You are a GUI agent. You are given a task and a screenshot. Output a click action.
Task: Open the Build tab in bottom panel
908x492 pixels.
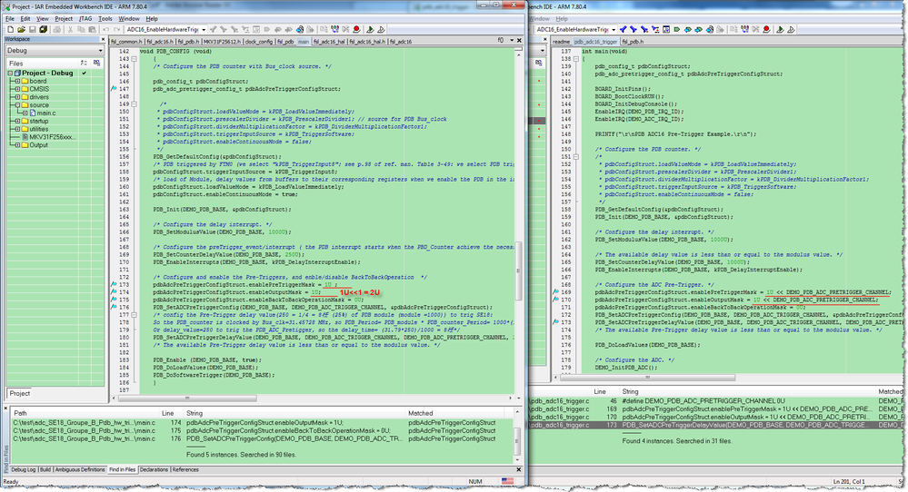tap(45, 470)
